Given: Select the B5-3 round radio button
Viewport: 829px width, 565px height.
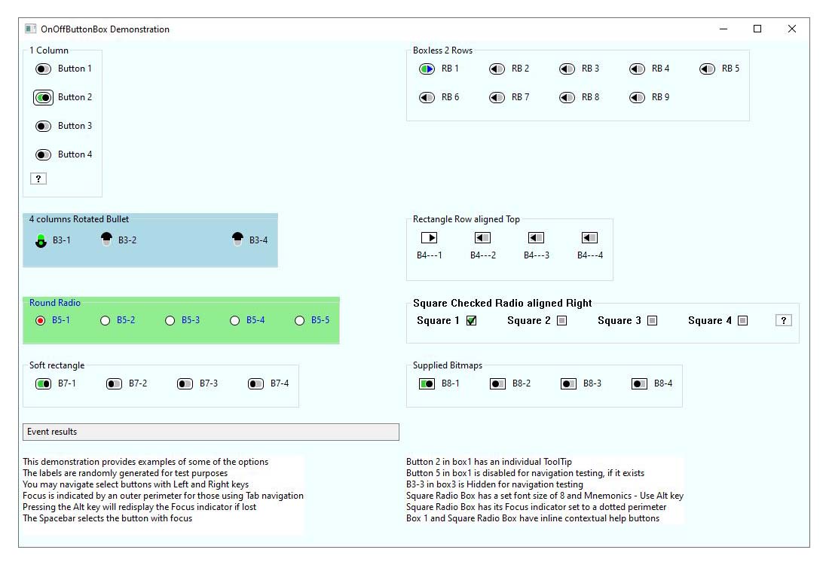Looking at the screenshot, I should [170, 320].
